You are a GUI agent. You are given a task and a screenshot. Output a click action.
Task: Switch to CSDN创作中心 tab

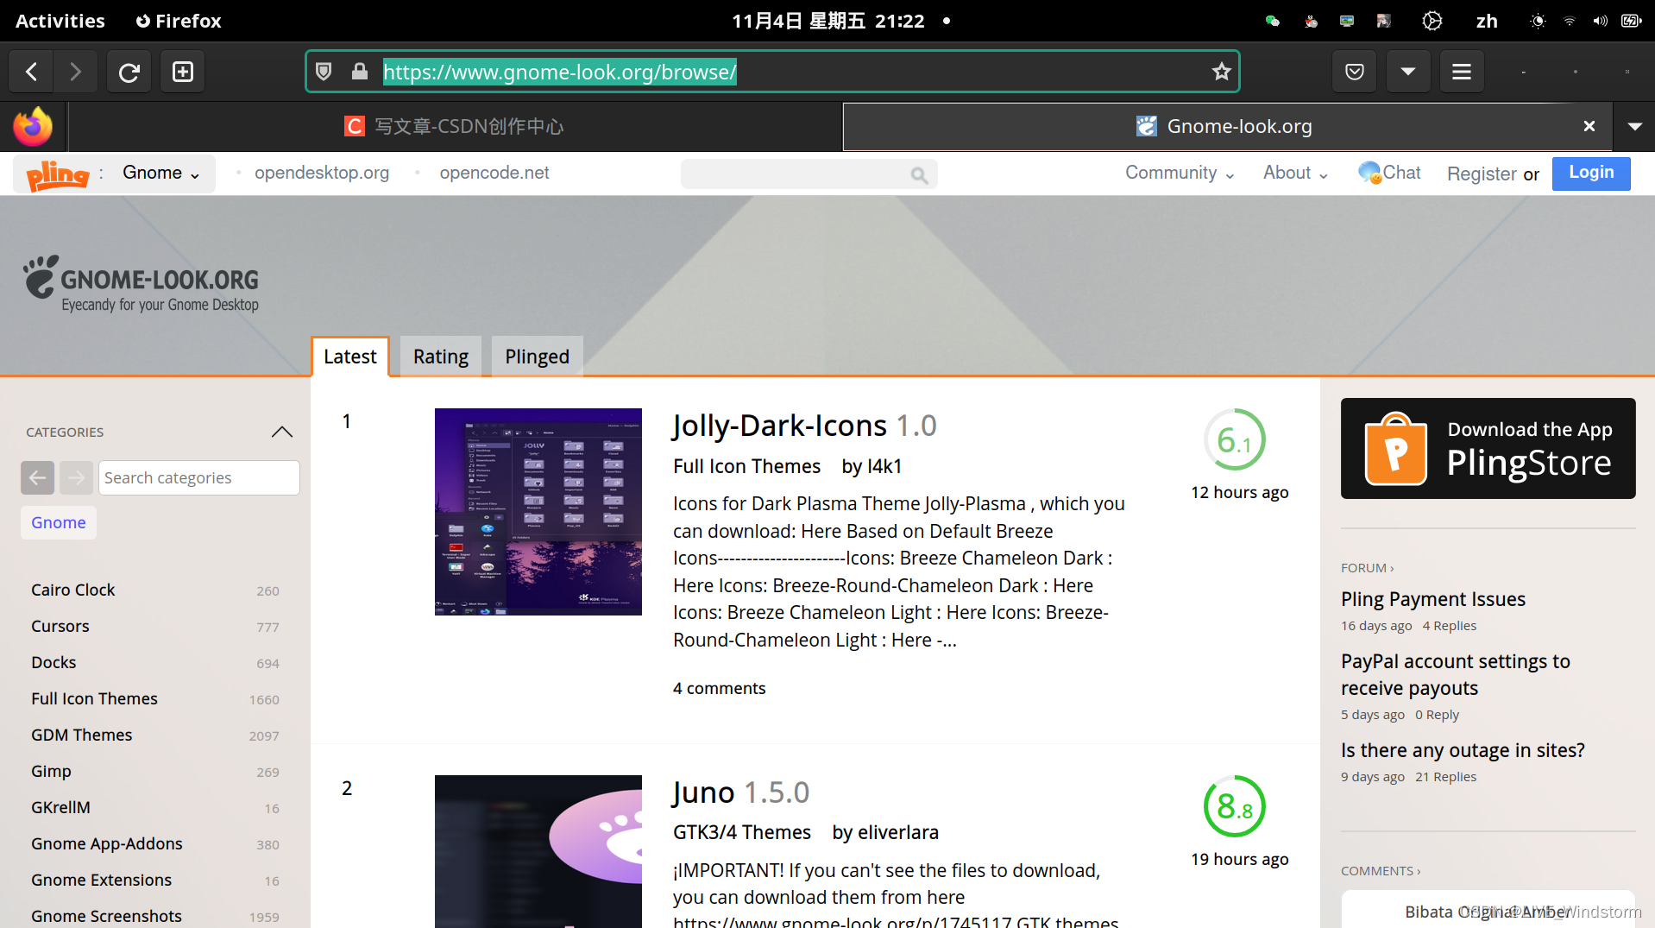click(x=455, y=126)
